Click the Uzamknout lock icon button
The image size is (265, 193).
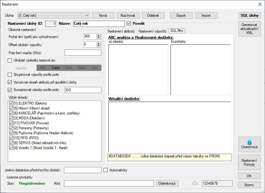pos(249,144)
